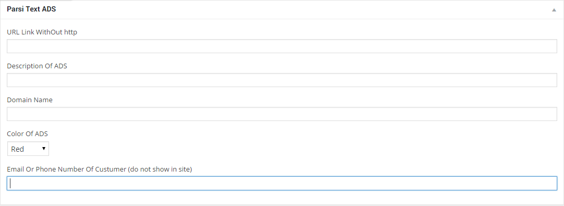The width and height of the screenshot is (564, 206).
Task: Click the 'URL Link WithOut http' label
Action: (42, 32)
